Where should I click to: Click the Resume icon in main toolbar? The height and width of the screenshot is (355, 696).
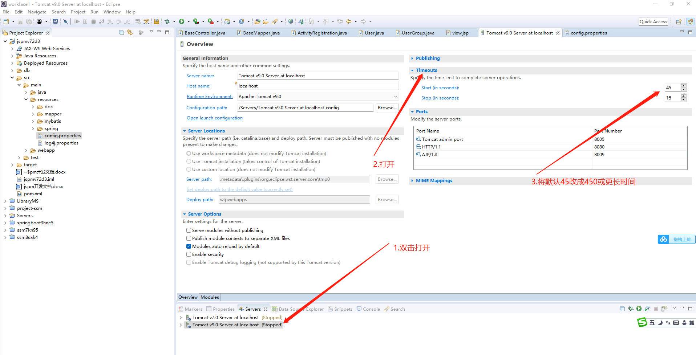click(77, 21)
